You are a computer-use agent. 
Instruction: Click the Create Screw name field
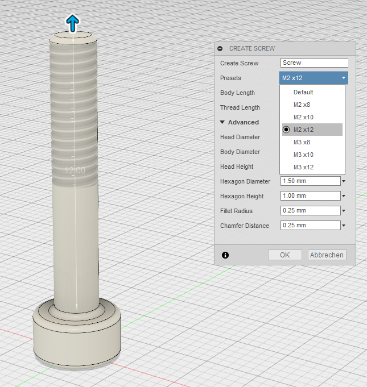point(314,63)
